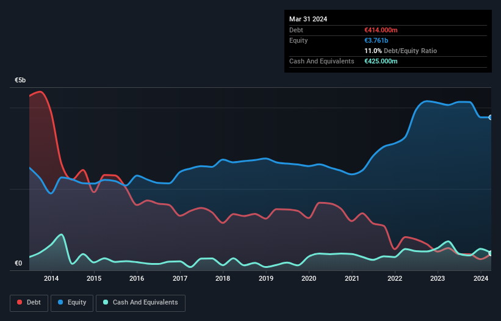
Task: Click the 2015 x-axis label
Action: pos(94,278)
